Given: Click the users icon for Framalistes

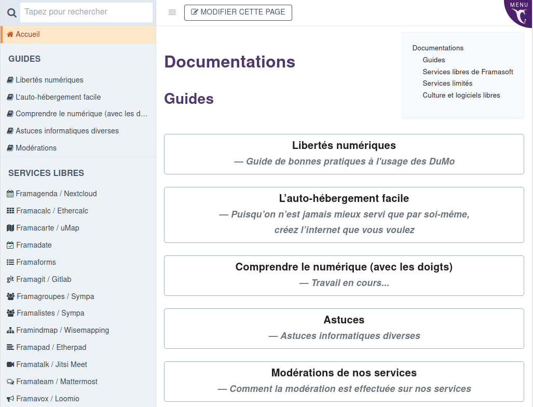Looking at the screenshot, I should tap(10, 313).
